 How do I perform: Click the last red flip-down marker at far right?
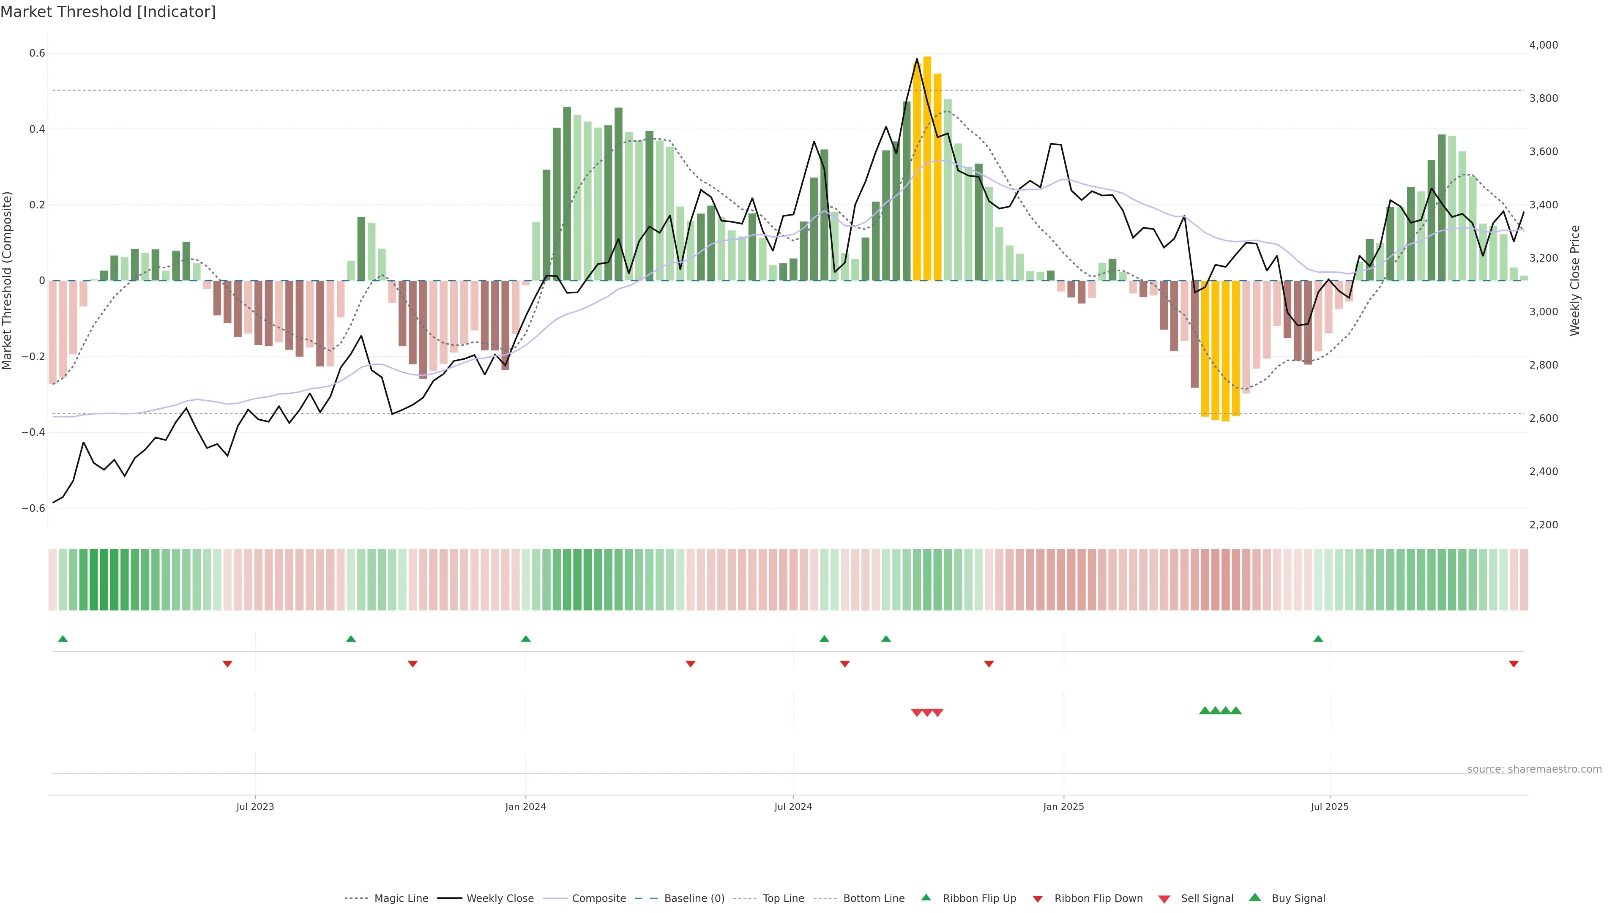tap(1514, 664)
